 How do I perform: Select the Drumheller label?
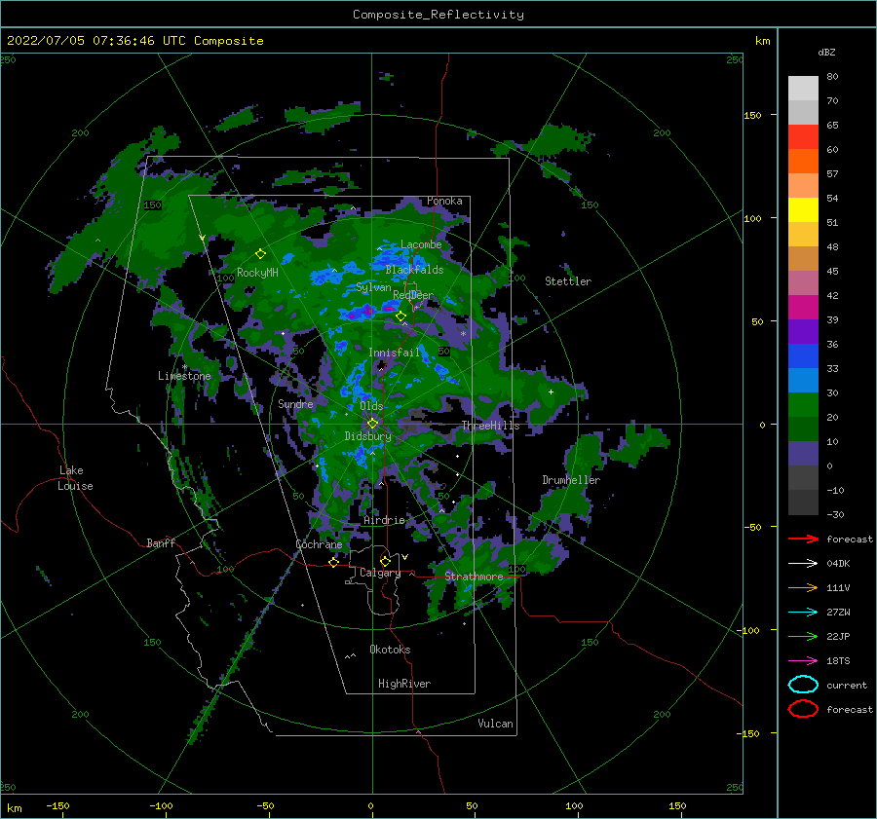[x=571, y=480]
